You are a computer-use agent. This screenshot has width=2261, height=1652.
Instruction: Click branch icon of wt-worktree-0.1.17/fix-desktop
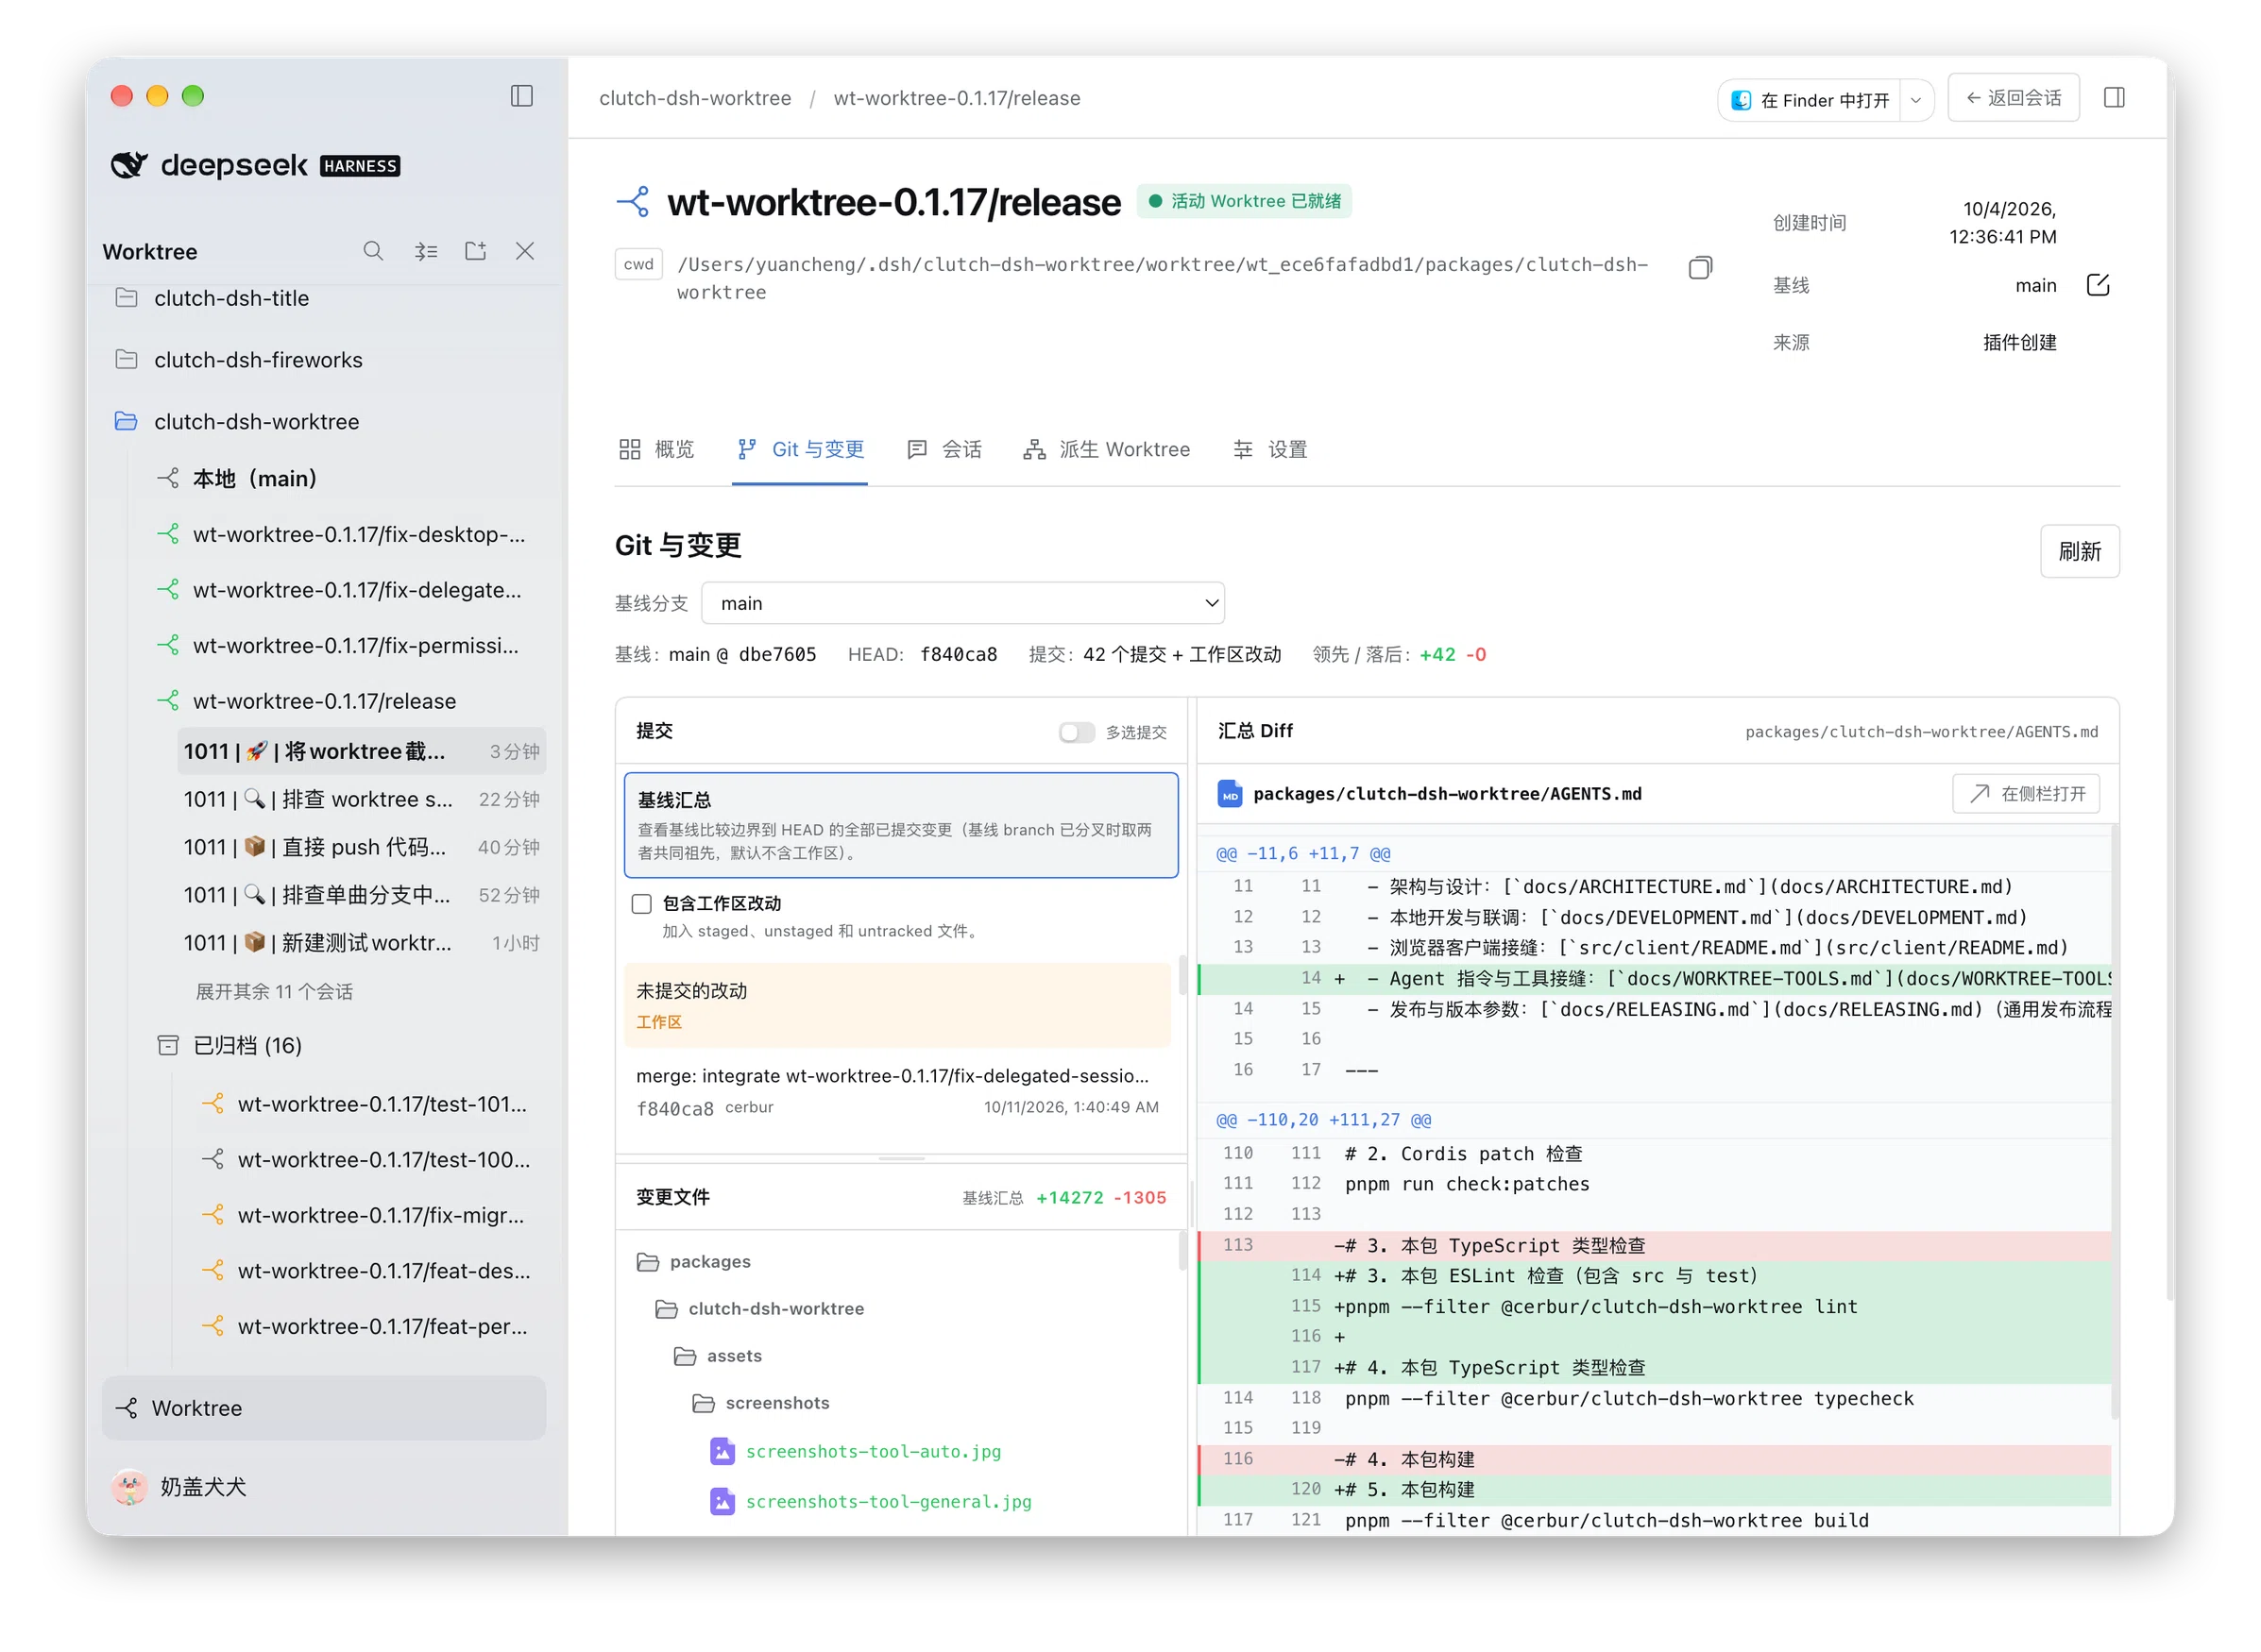168,534
